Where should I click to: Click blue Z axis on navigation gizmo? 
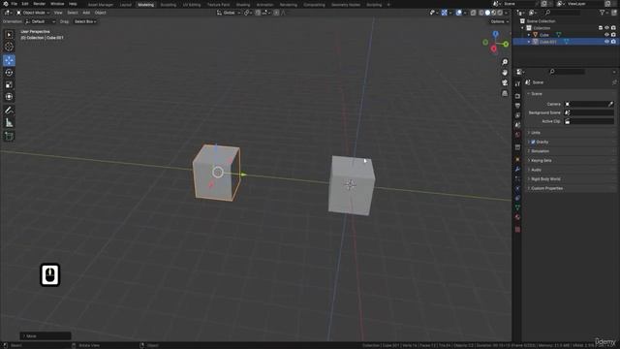(495, 35)
